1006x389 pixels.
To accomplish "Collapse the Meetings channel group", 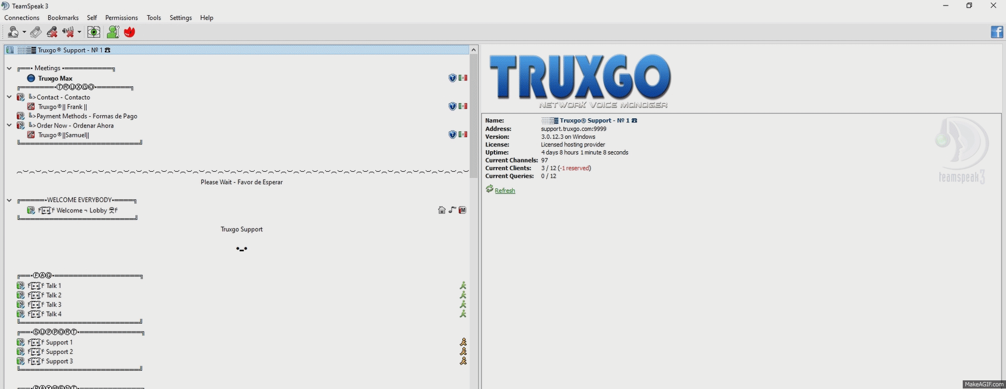I will point(9,69).
